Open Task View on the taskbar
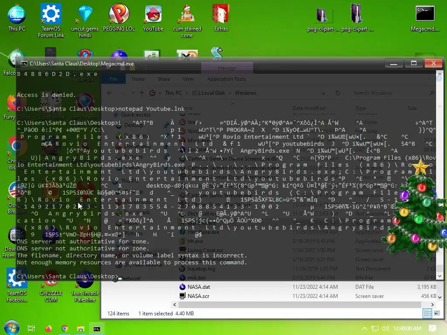The image size is (447, 335). click(x=31, y=328)
